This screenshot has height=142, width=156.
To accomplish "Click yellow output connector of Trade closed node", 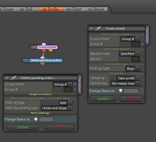I will coord(51,50).
